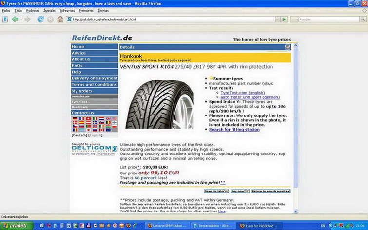Viewport: 368px width, 230px height.
Task: Click Search for fitting station link
Action: pyautogui.click(x=234, y=129)
